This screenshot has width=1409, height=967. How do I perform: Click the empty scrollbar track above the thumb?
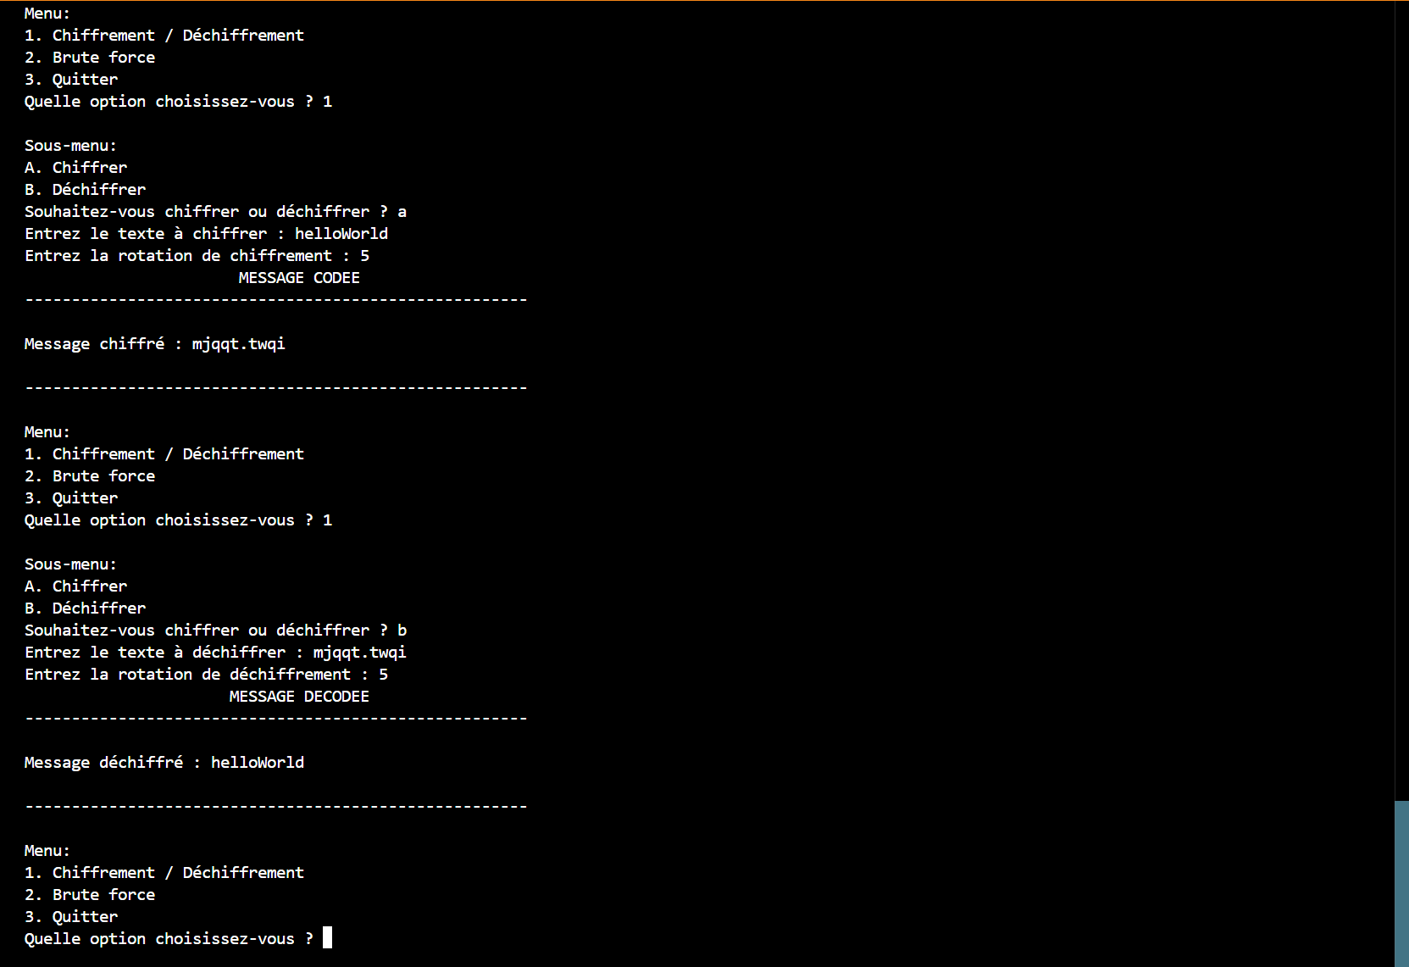coord(1401,398)
